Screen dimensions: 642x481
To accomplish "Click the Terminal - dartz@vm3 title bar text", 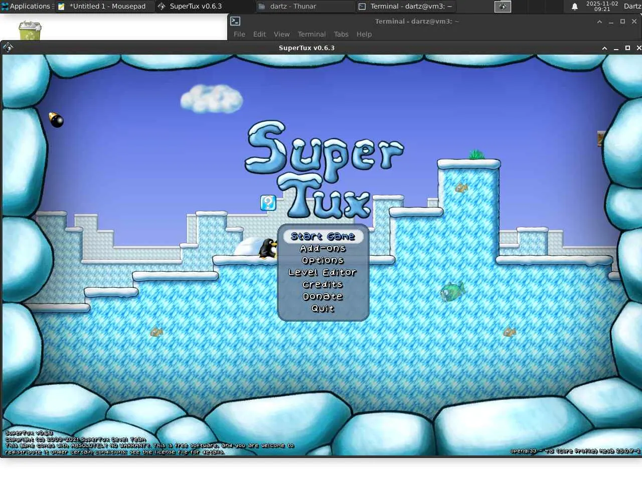I will tap(417, 22).
